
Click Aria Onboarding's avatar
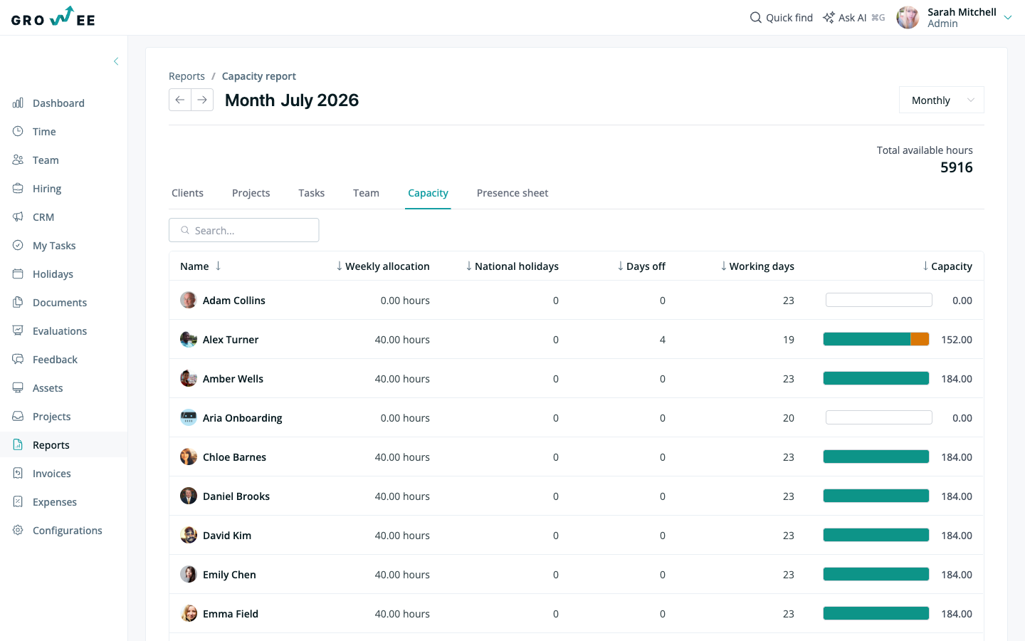tap(189, 418)
